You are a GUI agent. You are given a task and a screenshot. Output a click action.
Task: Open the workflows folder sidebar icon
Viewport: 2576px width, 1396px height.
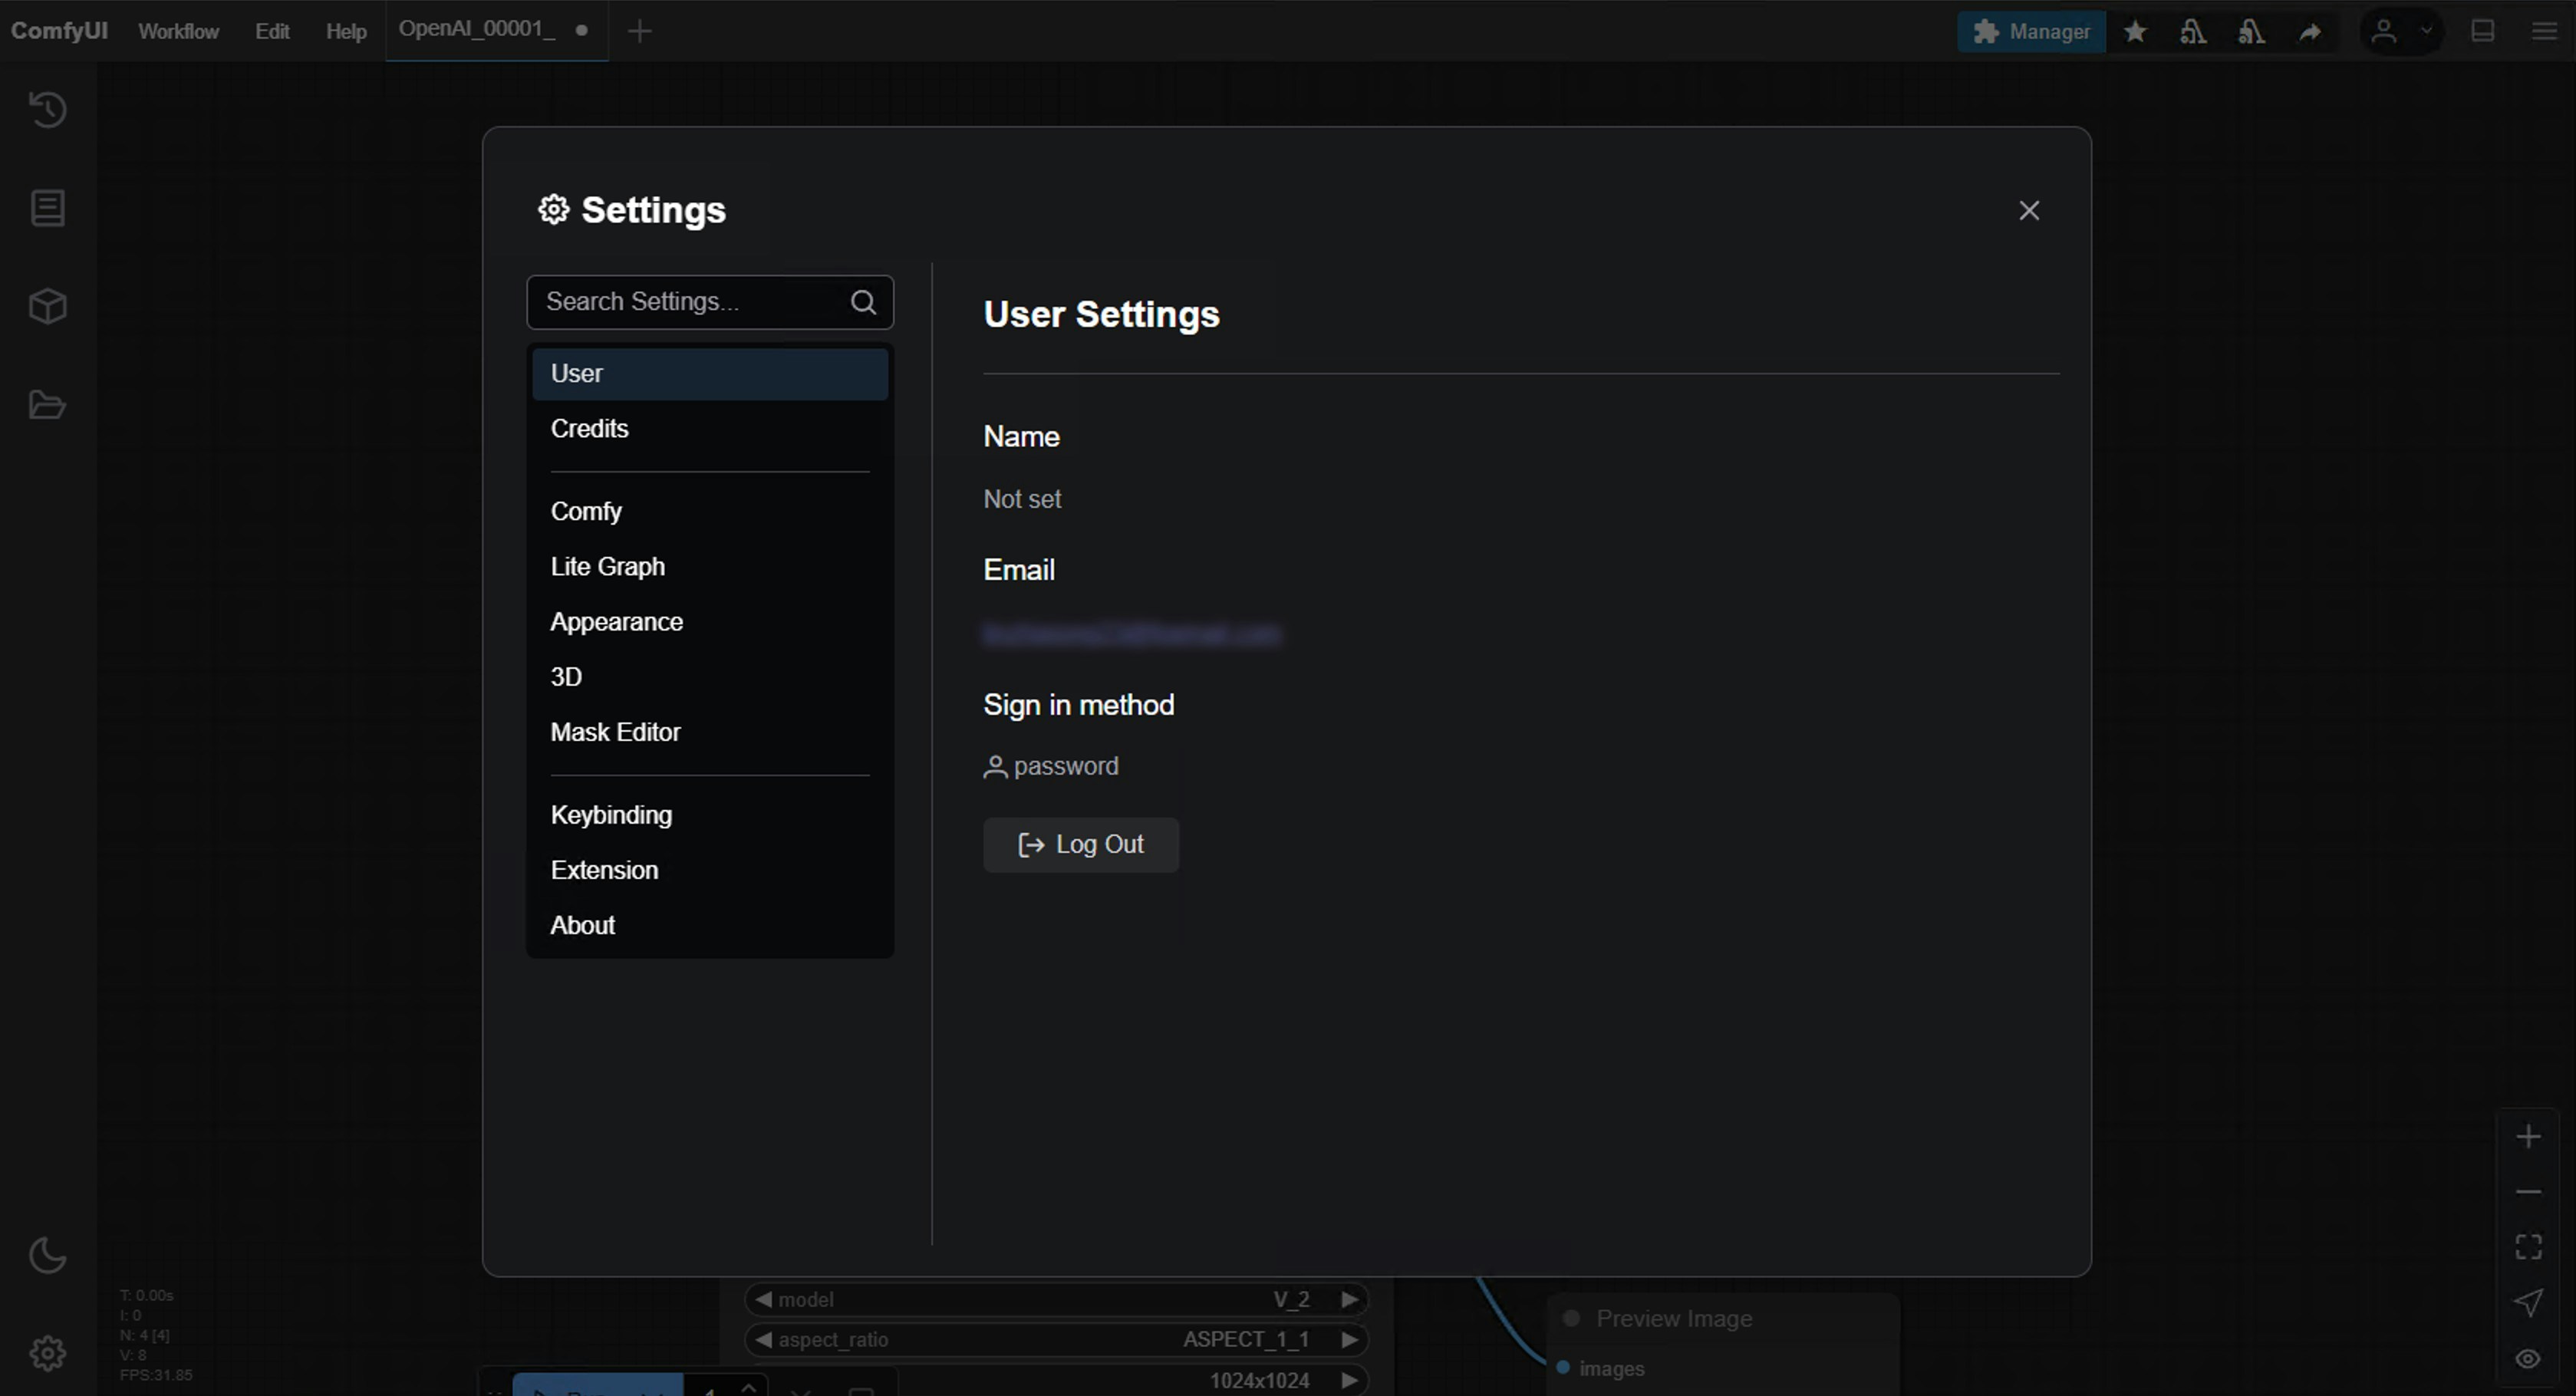coord(47,405)
